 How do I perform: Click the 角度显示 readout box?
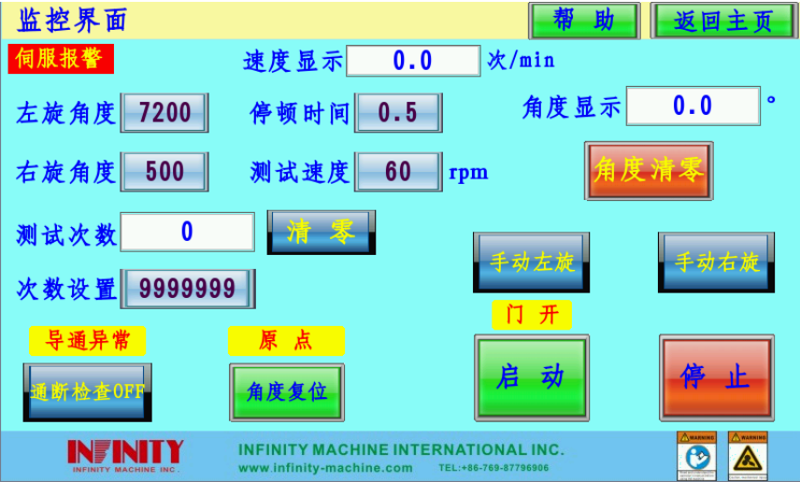coord(693,106)
